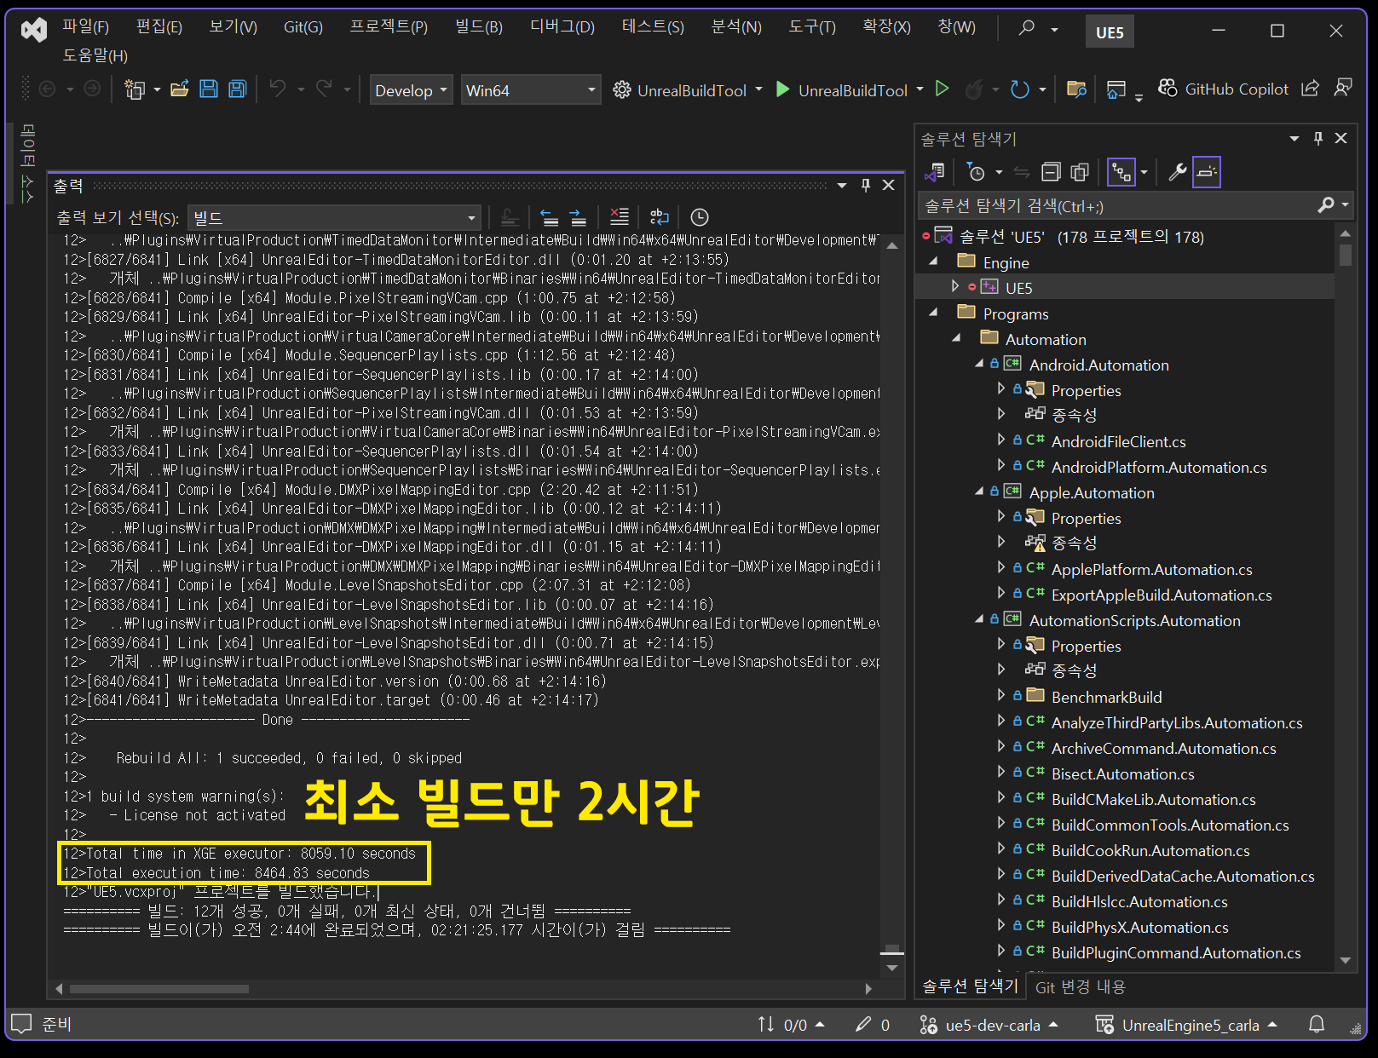This screenshot has width=1378, height=1058.
Task: Toggle the highlighted sync-with-active-document button
Action: pyautogui.click(x=1121, y=172)
